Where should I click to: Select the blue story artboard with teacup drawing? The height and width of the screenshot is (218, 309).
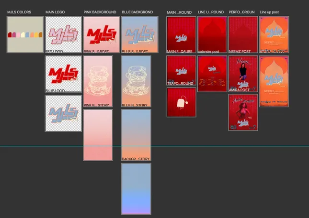[136, 81]
